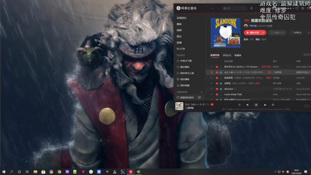This screenshot has width=311, height=175.
Task: Download the Levels (Radio Edit) song
Action: pyautogui.click(x=221, y=94)
